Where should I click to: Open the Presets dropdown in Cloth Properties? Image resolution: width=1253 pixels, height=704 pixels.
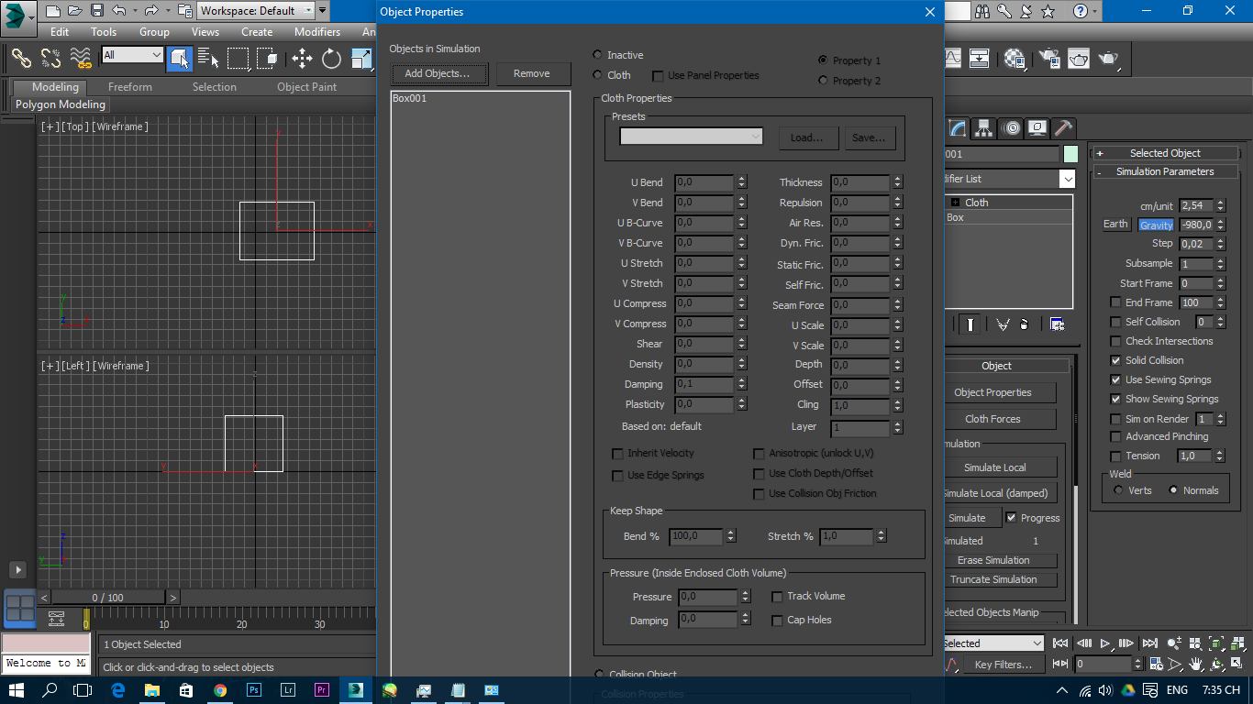756,136
